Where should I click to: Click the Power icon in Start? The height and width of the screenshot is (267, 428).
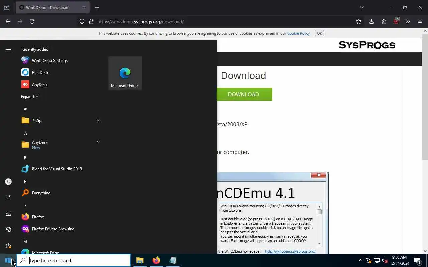pos(8,246)
